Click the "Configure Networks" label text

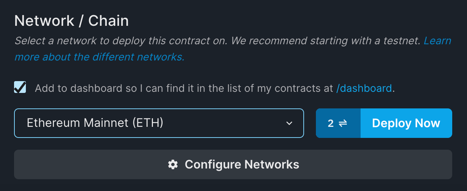242,164
